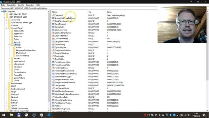209x118 pixels.
Task: Expand the Accessibility key arrow
Action: 9,31
